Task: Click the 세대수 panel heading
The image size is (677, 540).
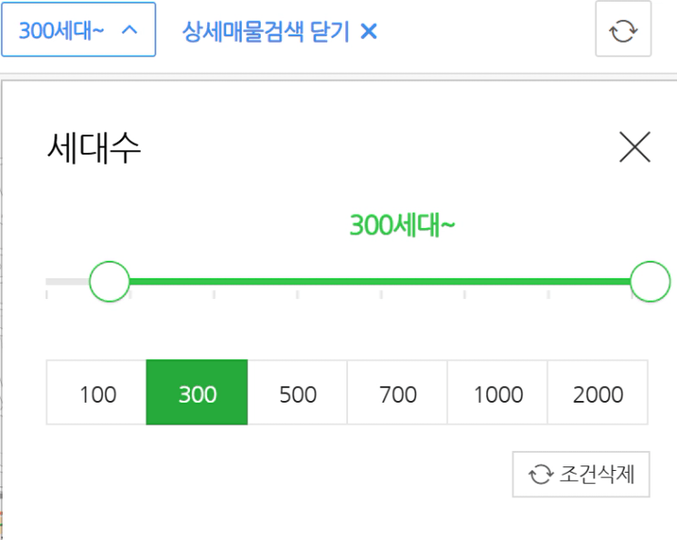Action: (x=94, y=148)
